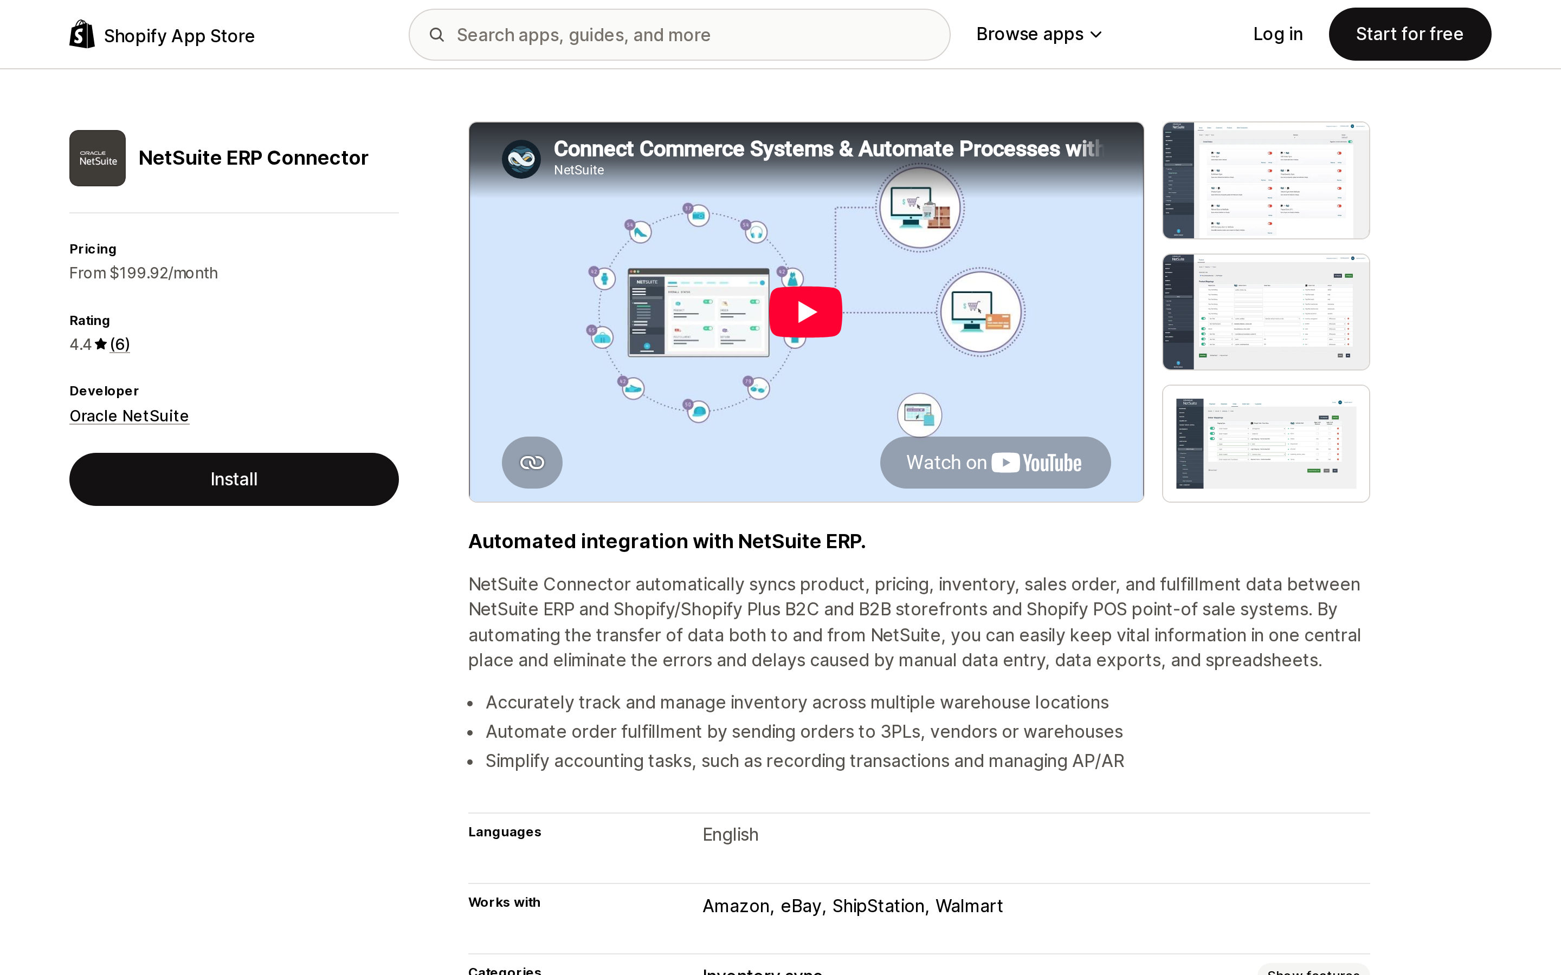Open the Oracle NetSuite developer link
The image size is (1561, 975).
click(129, 416)
